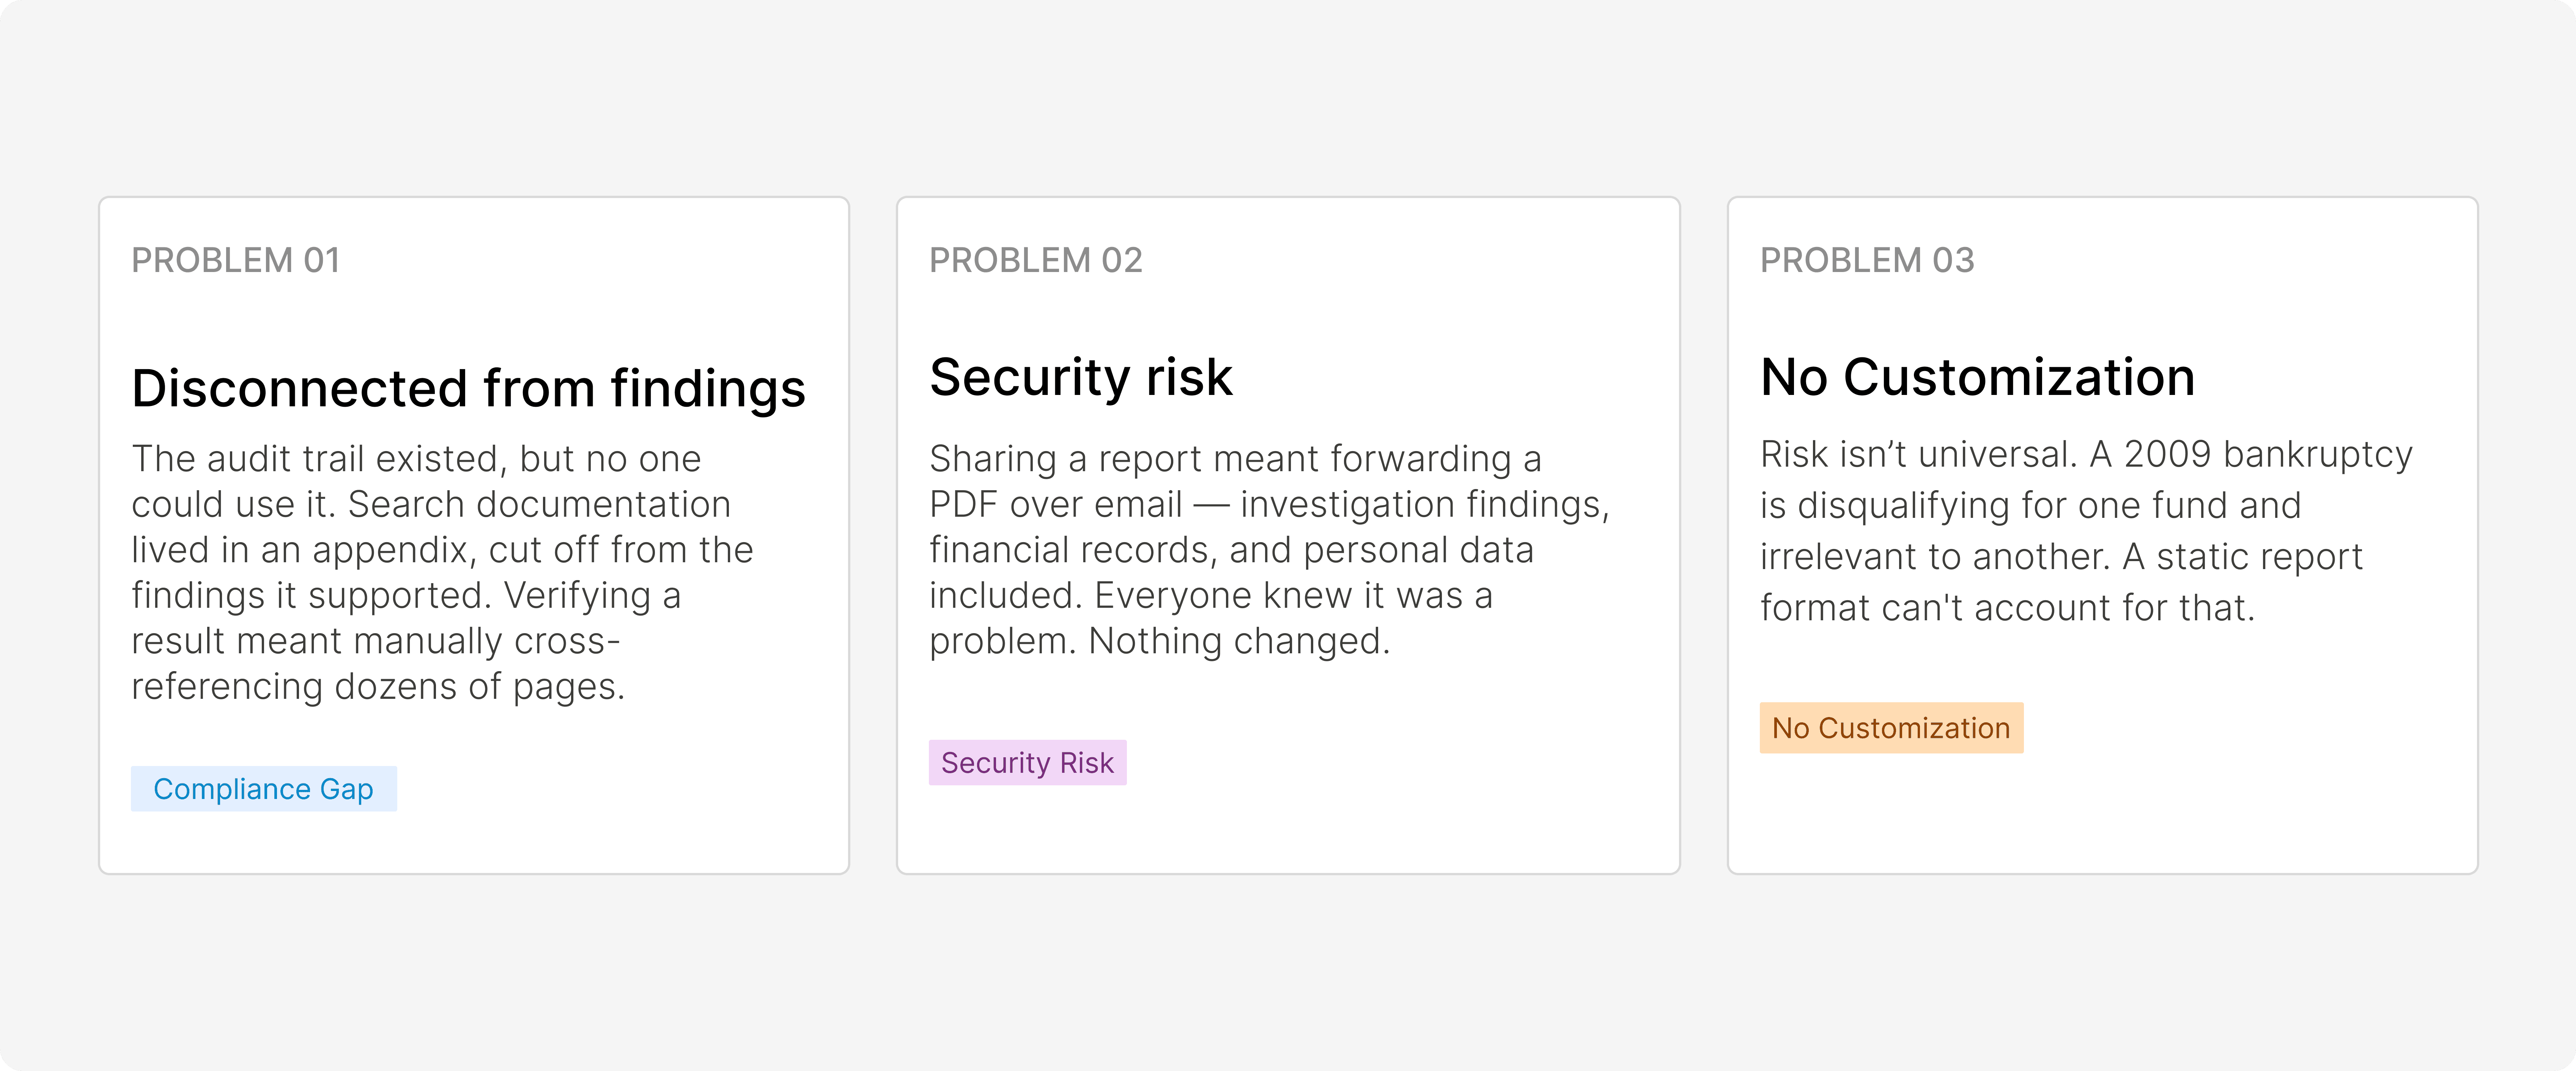Click the purple Security Risk tag
The image size is (2576, 1071).
click(x=1027, y=763)
